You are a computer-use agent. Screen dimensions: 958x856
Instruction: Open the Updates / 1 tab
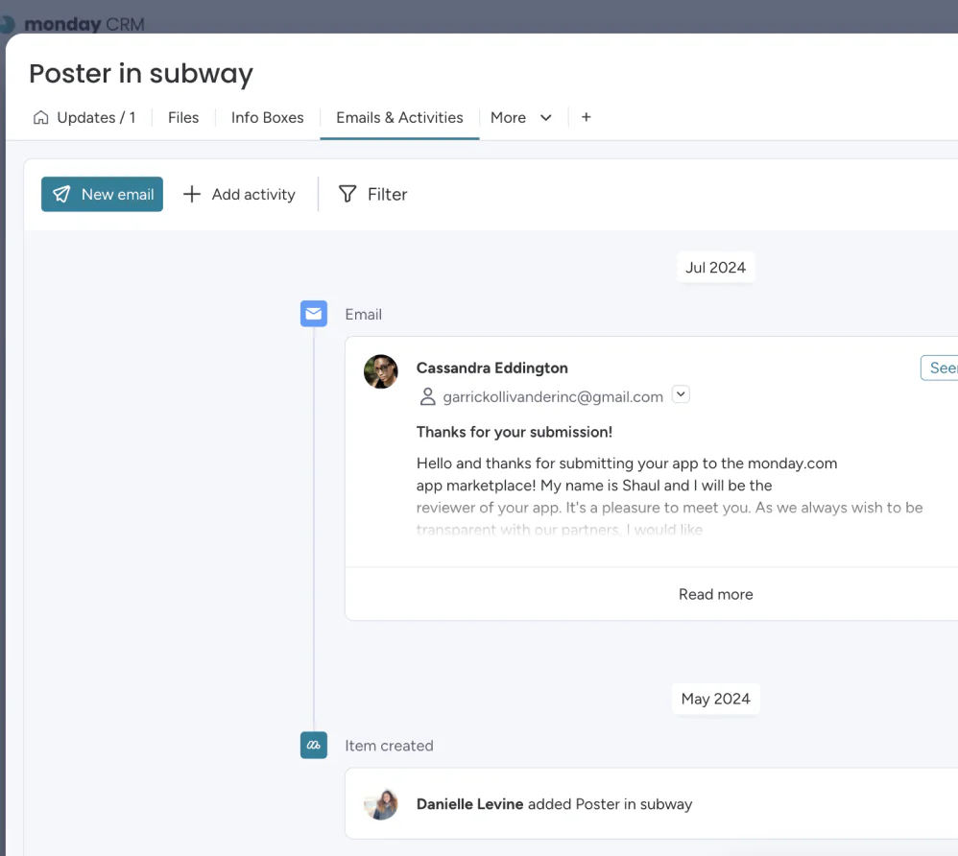click(x=84, y=117)
